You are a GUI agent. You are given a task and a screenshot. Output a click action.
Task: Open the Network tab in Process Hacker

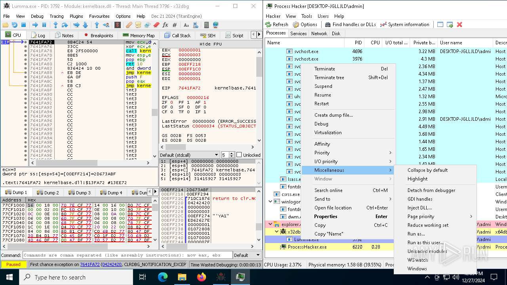319,34
